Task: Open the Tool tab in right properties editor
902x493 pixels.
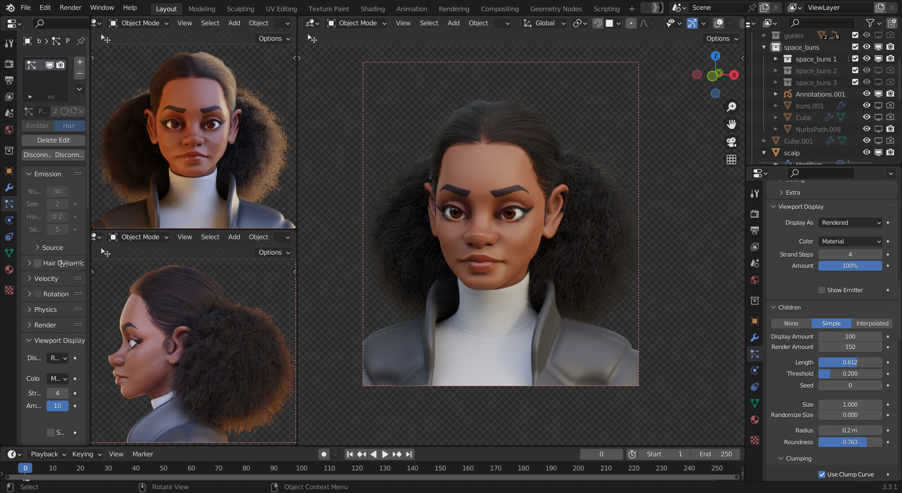Action: point(755,193)
